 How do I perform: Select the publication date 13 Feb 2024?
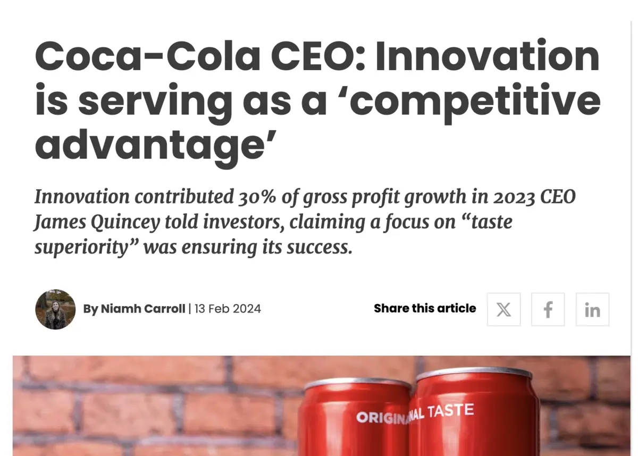pos(228,309)
